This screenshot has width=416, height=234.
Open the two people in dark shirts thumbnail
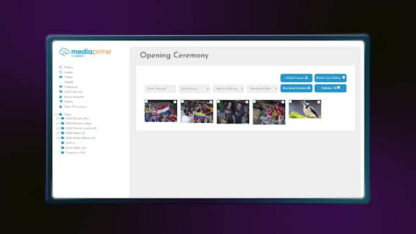point(233,112)
